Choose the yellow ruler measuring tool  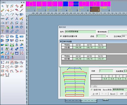click(x=2, y=10)
